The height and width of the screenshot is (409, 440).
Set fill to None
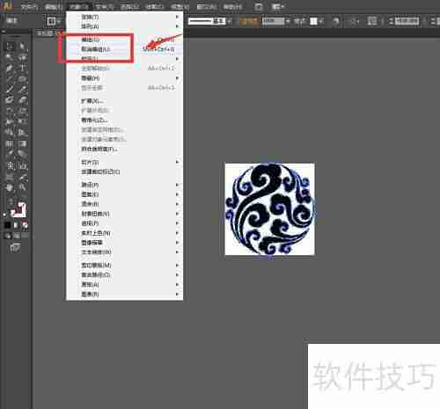click(25, 225)
